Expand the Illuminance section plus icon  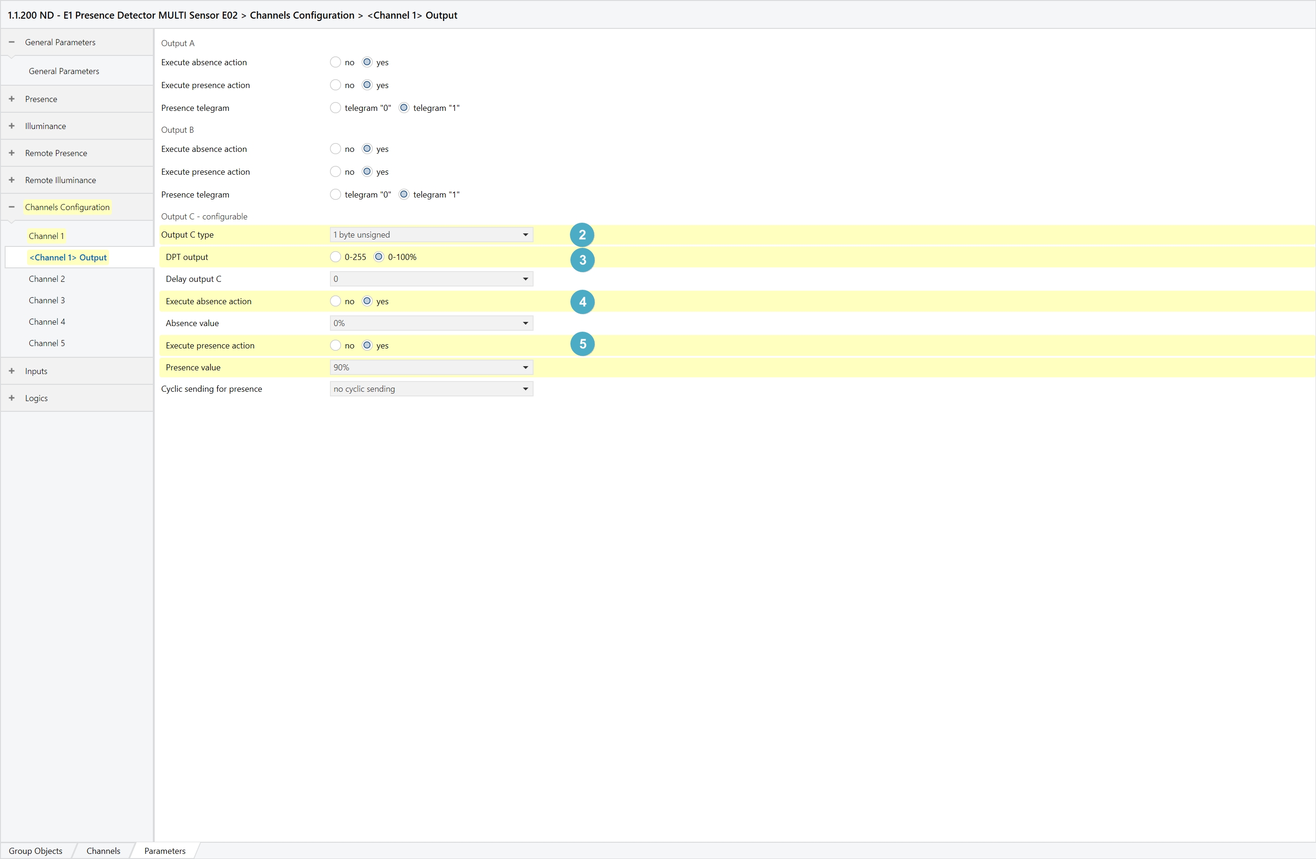[x=12, y=126]
